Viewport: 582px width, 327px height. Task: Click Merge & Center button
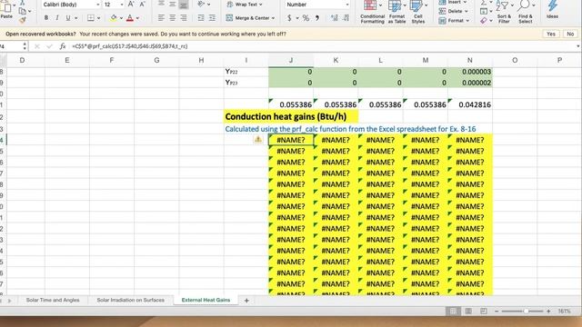pos(247,18)
